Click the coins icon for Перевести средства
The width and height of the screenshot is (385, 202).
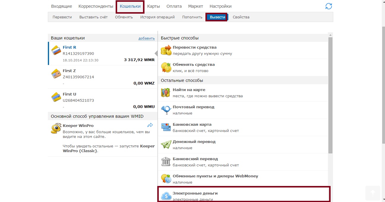click(166, 50)
